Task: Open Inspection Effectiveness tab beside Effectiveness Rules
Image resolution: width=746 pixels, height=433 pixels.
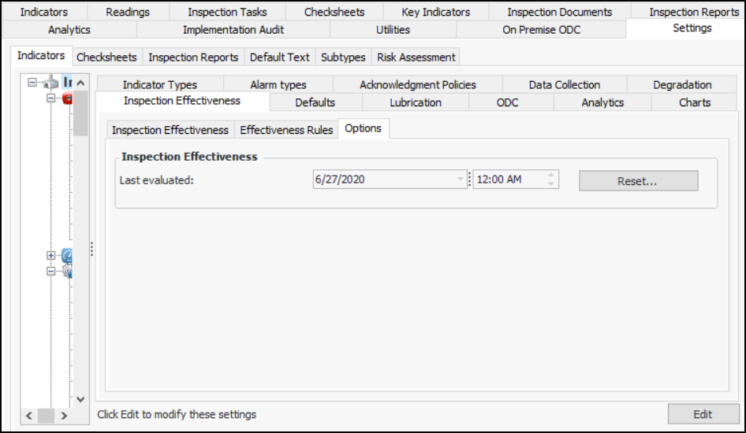Action: (x=170, y=130)
